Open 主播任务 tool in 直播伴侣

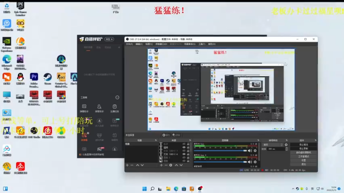tap(114, 109)
